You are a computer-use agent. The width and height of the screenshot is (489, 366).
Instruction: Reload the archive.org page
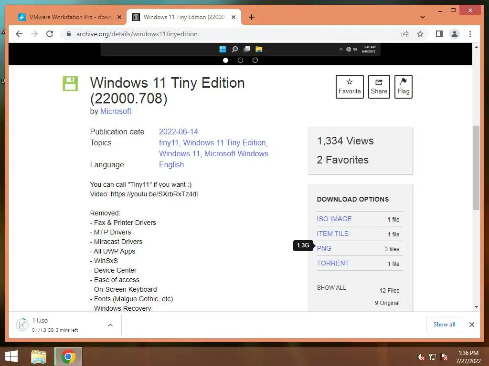pos(50,34)
